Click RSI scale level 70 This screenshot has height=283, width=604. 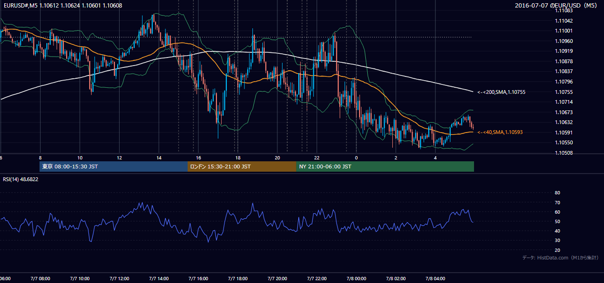[557, 202]
